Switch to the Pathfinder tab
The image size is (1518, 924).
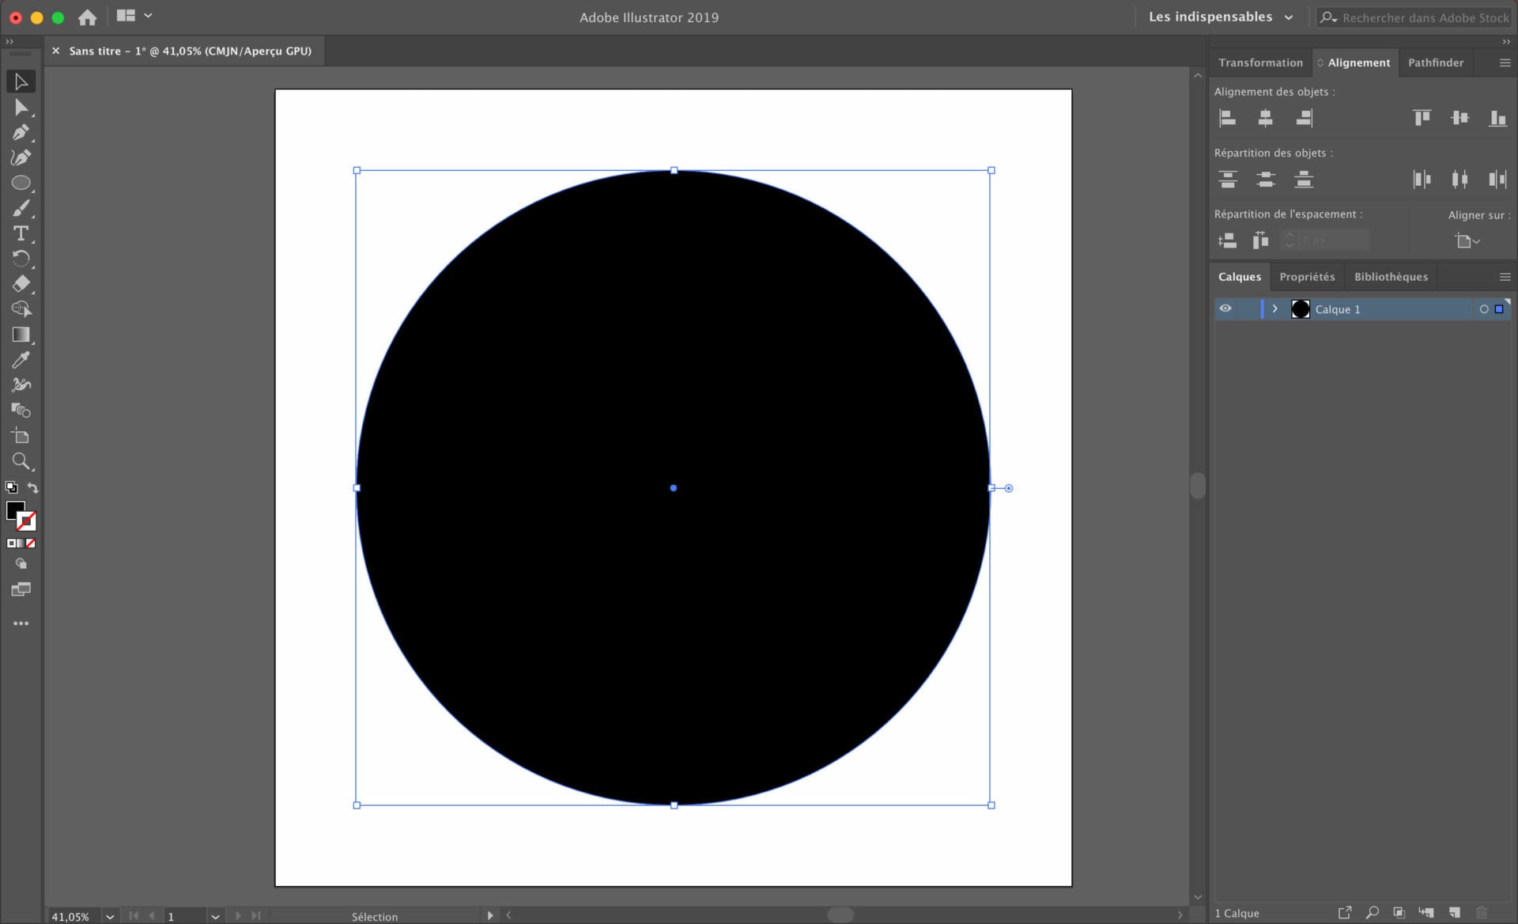1435,62
